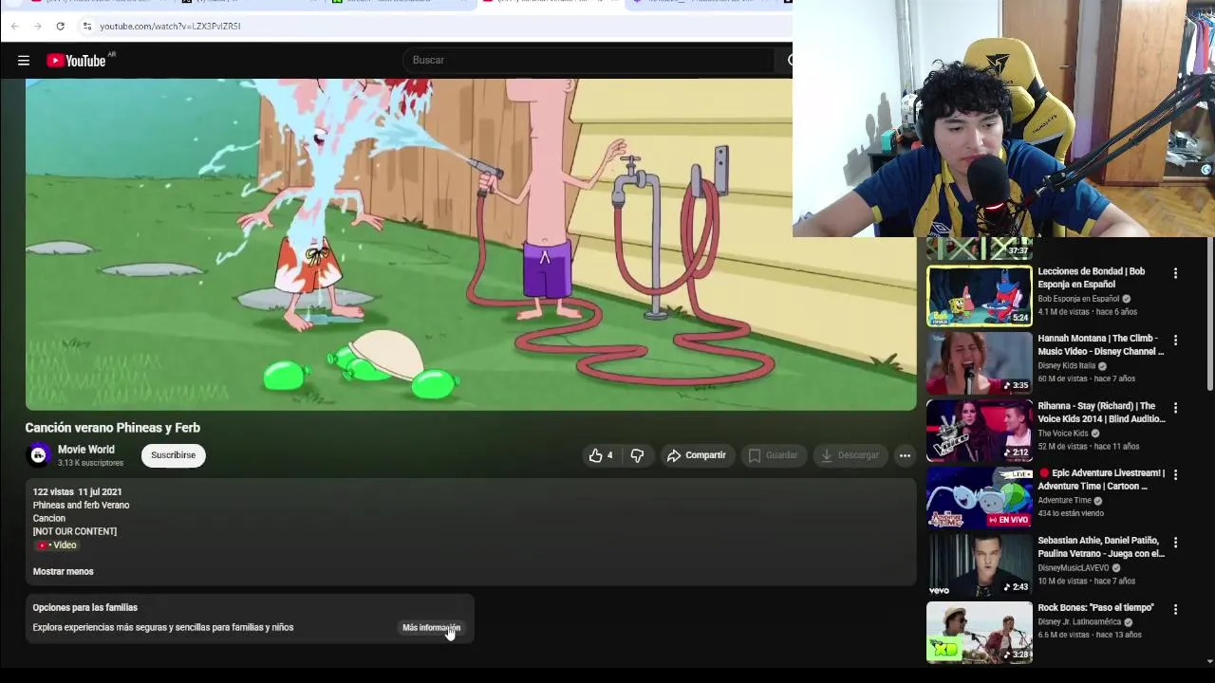The height and width of the screenshot is (683, 1215).
Task: Reload the page with the browser refresh icon
Action: (61, 26)
